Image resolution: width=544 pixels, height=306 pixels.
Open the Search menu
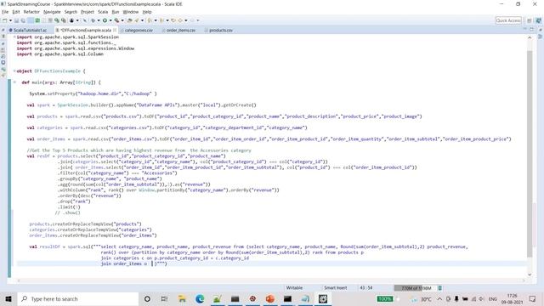[71, 12]
